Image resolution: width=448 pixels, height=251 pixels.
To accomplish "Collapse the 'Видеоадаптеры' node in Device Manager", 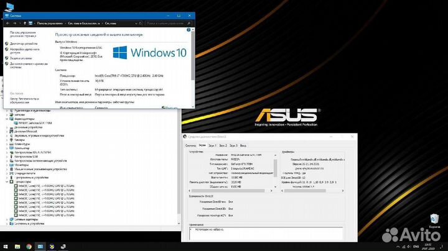I will point(7,119).
